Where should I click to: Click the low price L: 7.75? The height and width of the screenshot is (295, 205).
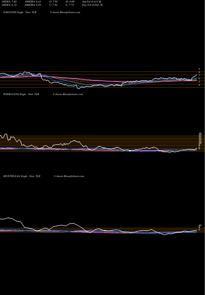(x=70, y=5)
